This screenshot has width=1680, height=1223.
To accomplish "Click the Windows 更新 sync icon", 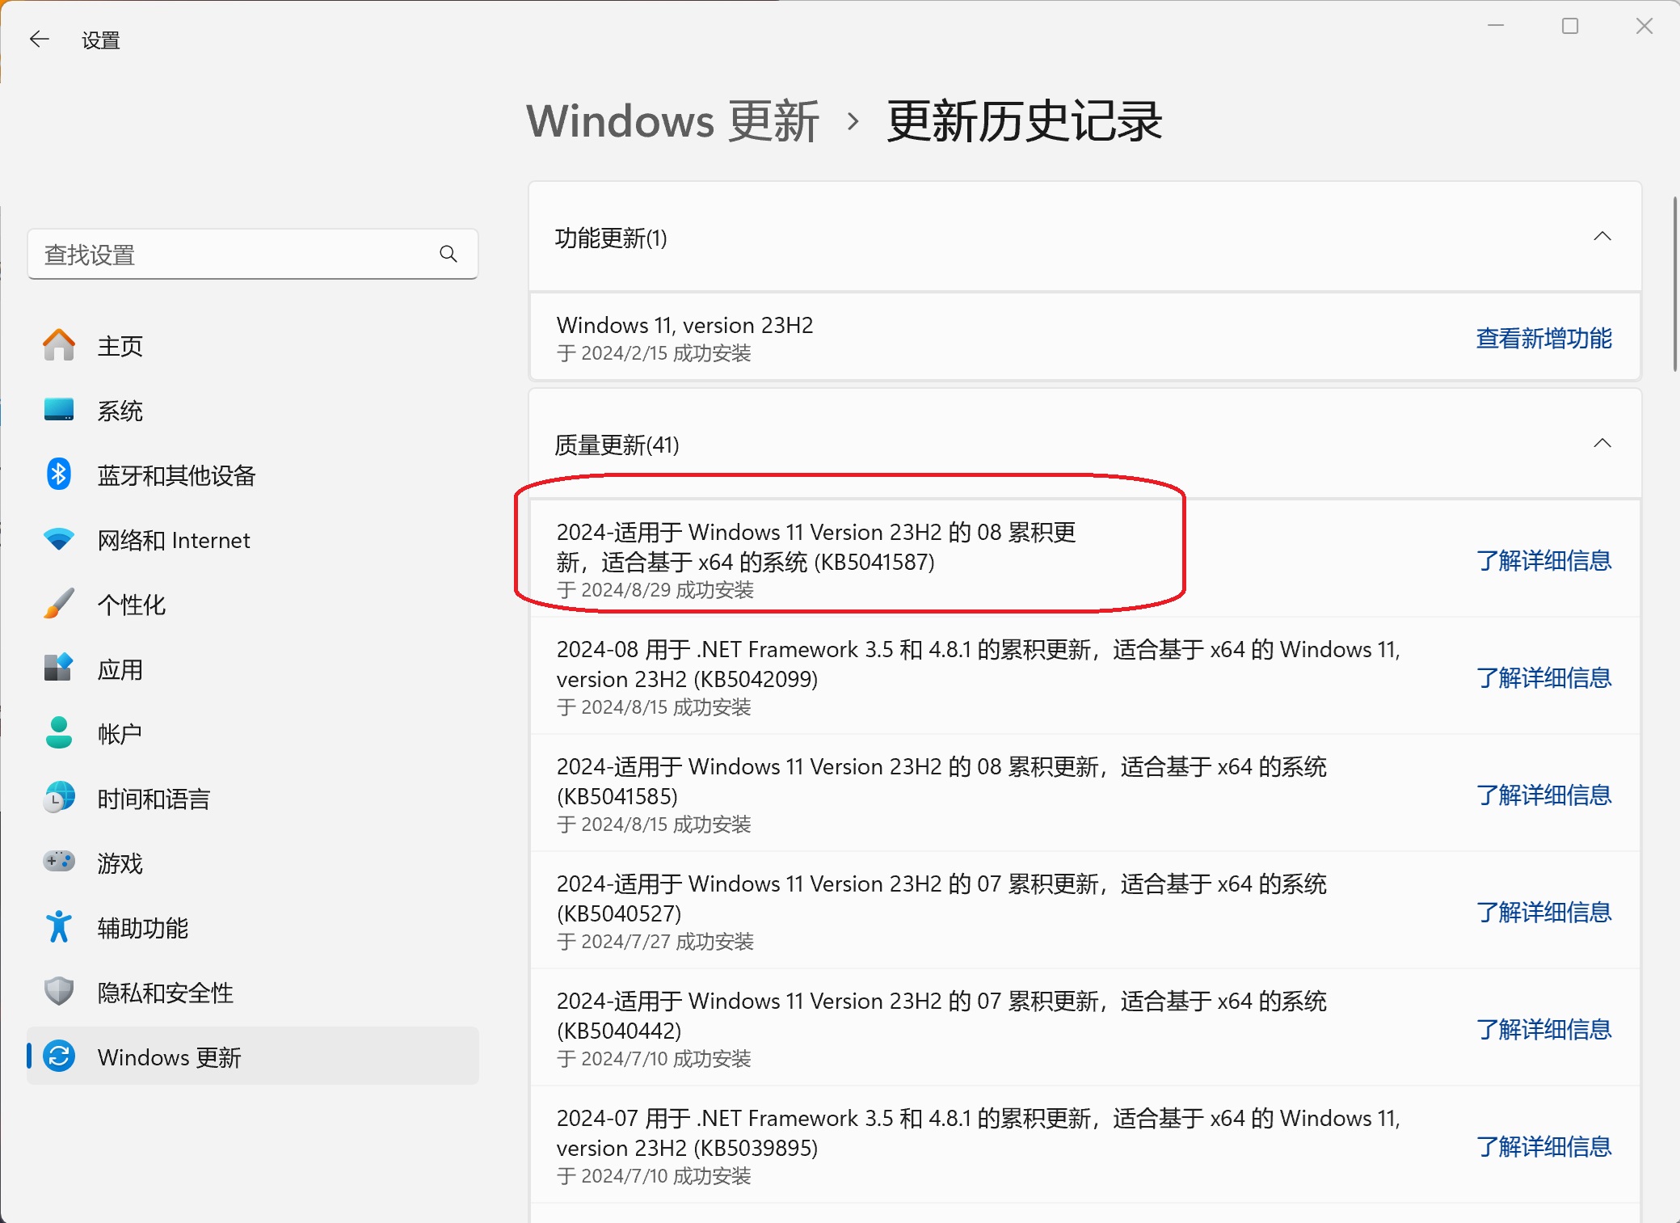I will click(x=58, y=1056).
